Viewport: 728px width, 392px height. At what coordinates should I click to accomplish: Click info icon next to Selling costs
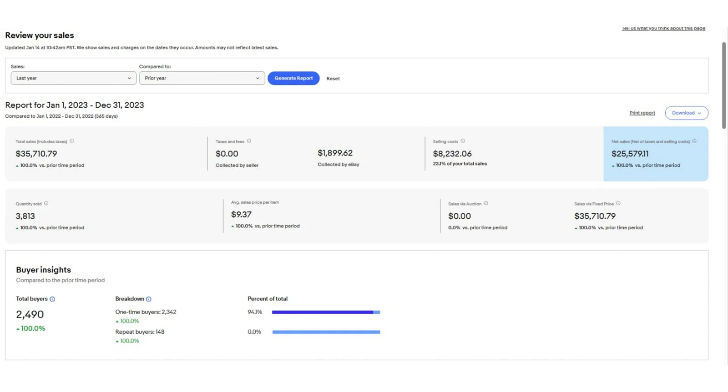pyautogui.click(x=463, y=141)
